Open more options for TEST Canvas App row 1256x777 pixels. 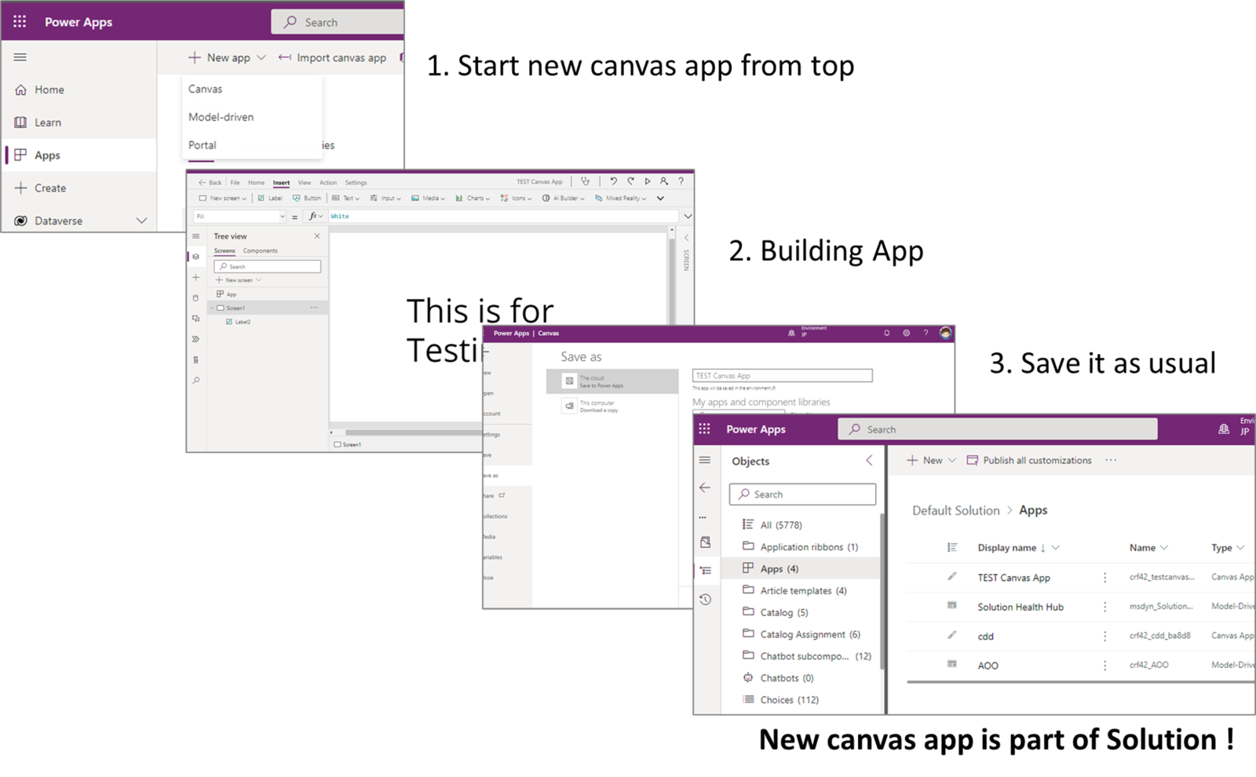point(1105,578)
